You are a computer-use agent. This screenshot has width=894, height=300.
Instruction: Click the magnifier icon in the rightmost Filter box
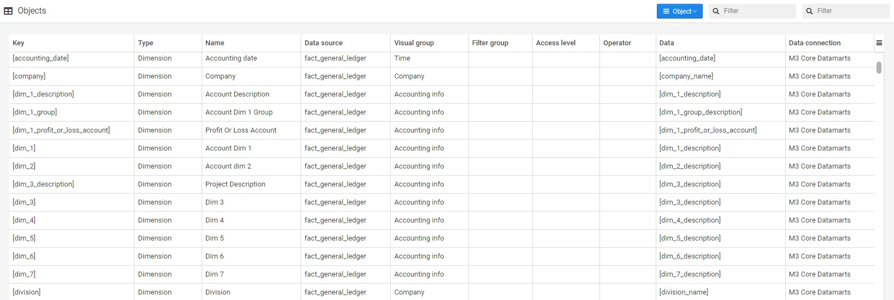[809, 11]
